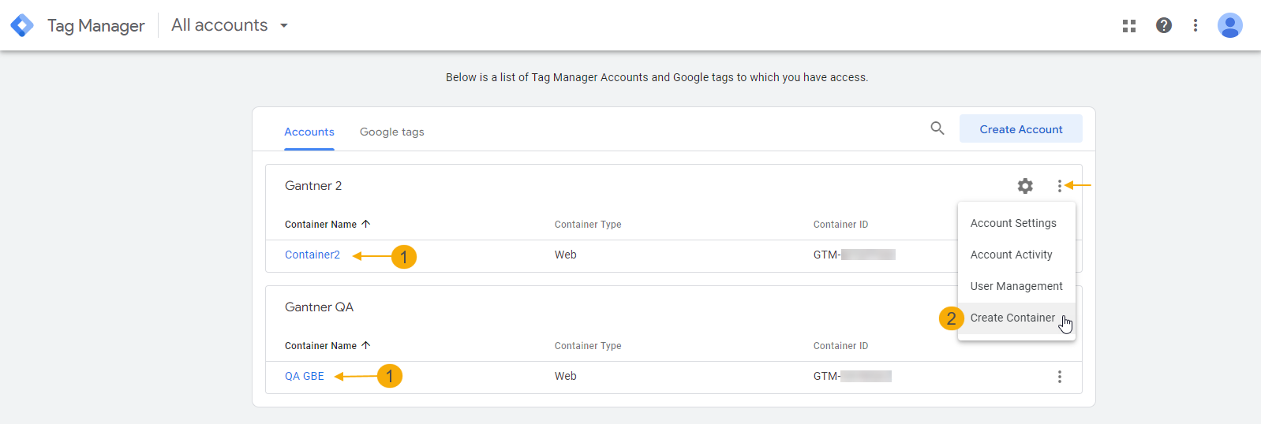This screenshot has height=424, width=1261.
Task: Click Container ID header in Gantner QA
Action: tap(840, 346)
